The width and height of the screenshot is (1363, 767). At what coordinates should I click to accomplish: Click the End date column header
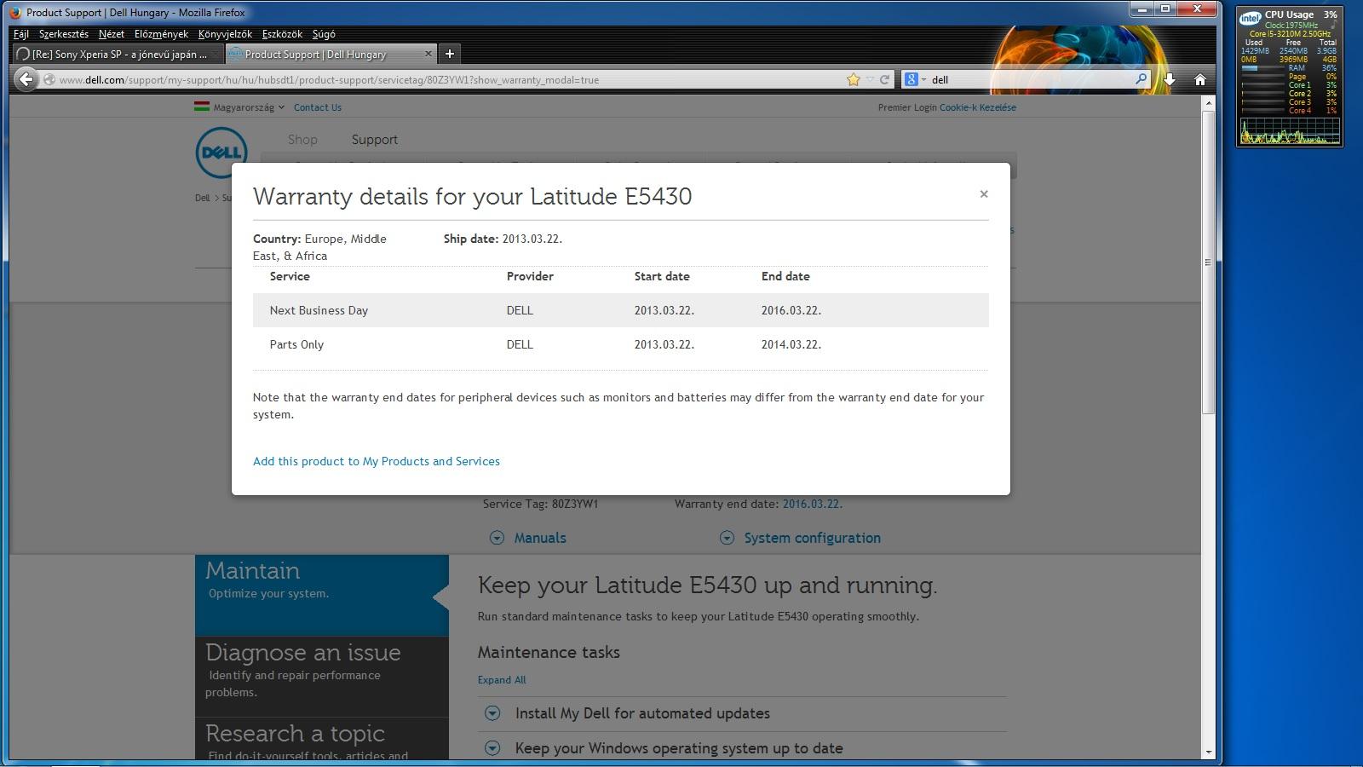coord(785,276)
